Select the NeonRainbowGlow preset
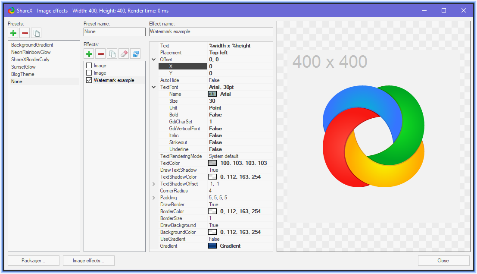The height and width of the screenshot is (274, 477). tap(31, 52)
